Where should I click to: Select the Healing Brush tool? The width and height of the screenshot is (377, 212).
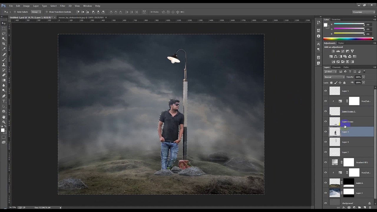(x=4, y=55)
